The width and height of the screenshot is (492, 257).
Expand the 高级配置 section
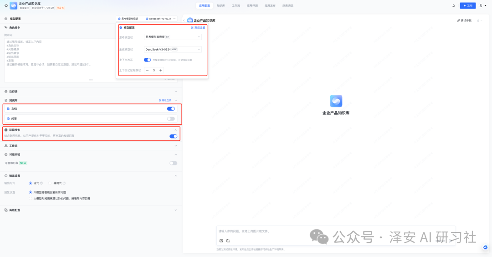coord(176,210)
